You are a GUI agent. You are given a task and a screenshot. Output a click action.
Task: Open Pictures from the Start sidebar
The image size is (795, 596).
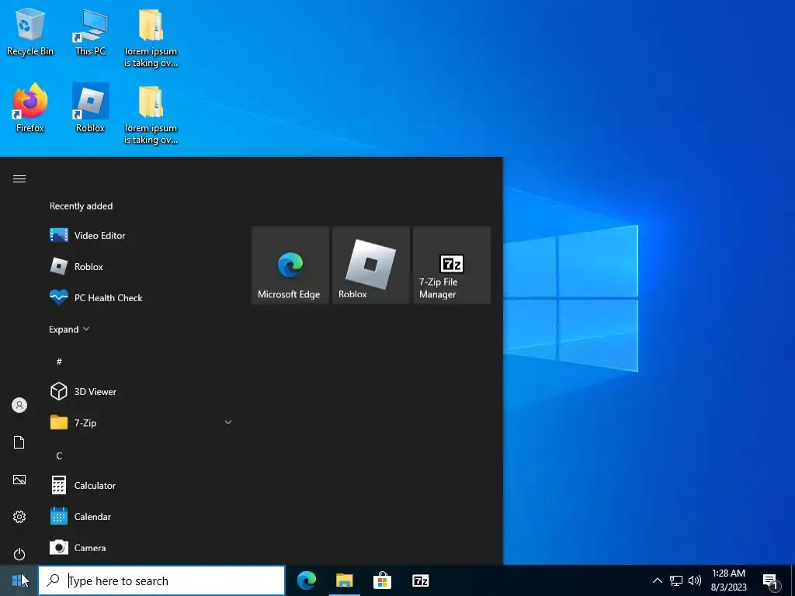pyautogui.click(x=19, y=480)
